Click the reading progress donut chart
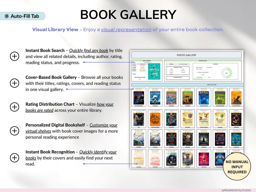Image resolution: width=256 pixels, height=192 pixels. pos(227,73)
